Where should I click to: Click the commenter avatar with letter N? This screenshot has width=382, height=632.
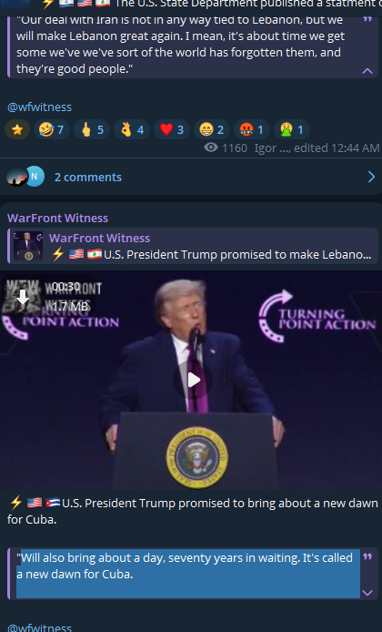click(35, 176)
